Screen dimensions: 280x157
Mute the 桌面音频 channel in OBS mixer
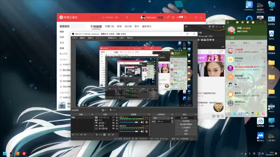pyautogui.click(x=142, y=132)
